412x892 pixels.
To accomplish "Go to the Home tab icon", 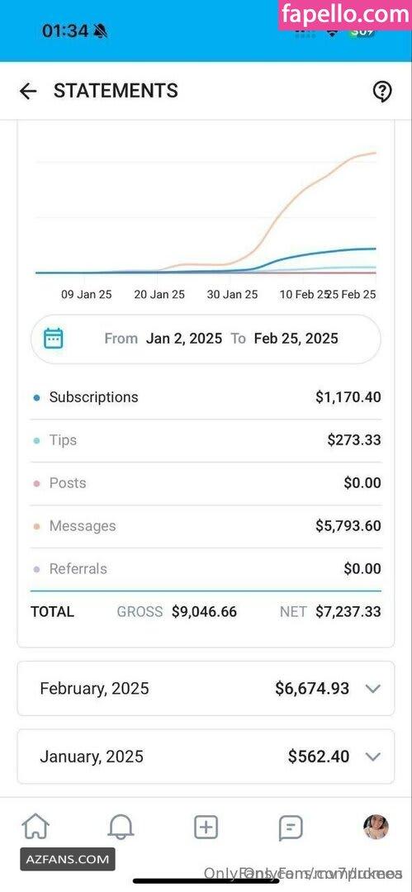I will tap(36, 827).
